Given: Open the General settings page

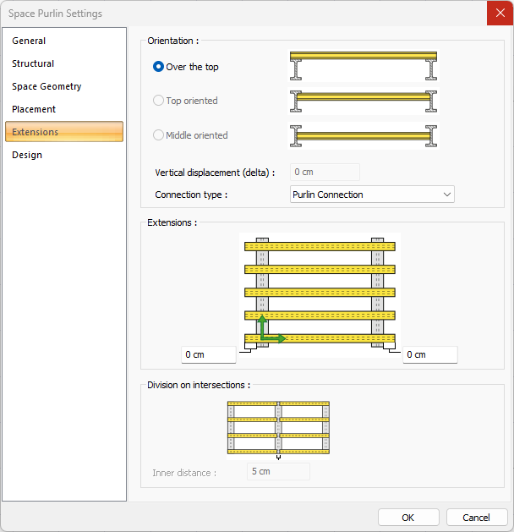Looking at the screenshot, I should (x=29, y=41).
